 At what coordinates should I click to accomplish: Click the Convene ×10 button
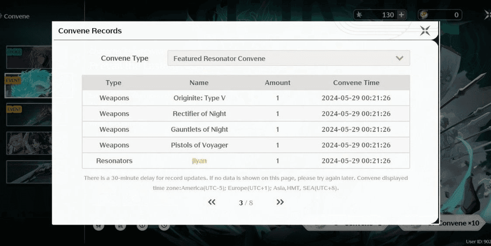(x=458, y=223)
